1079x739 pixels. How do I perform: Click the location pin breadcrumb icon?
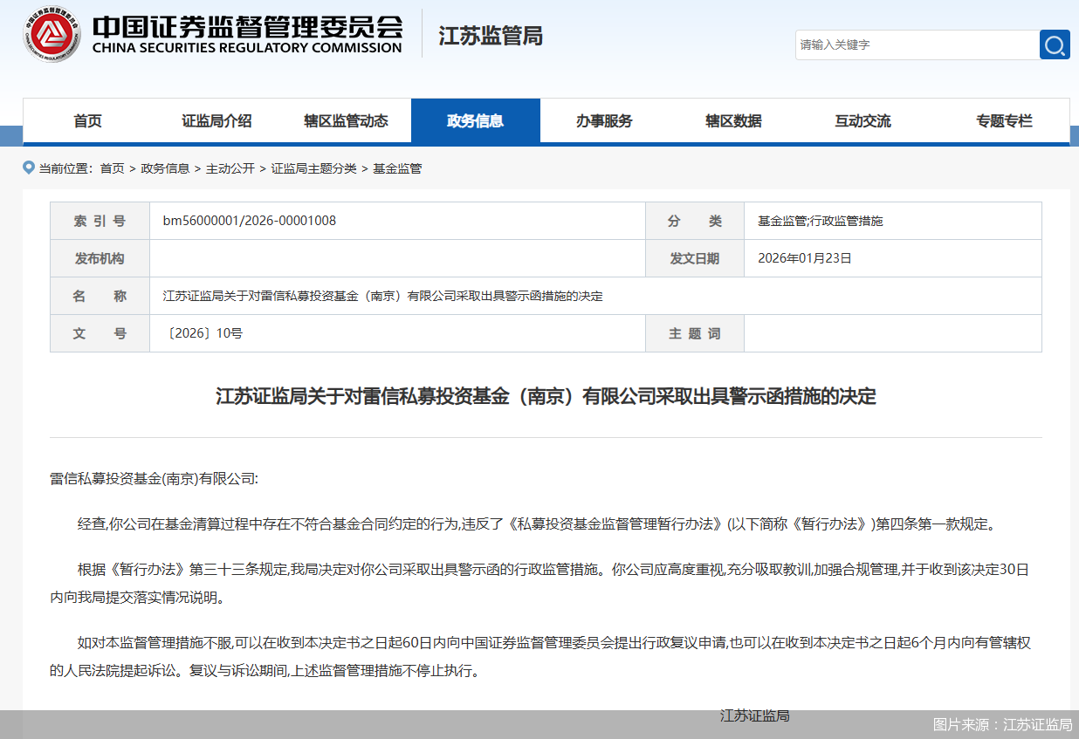[29, 168]
